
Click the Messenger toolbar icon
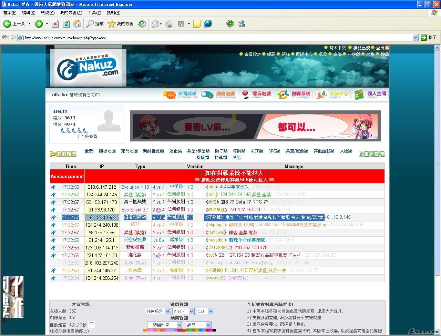[241, 24]
